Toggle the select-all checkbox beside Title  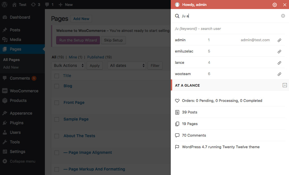coord(57,76)
